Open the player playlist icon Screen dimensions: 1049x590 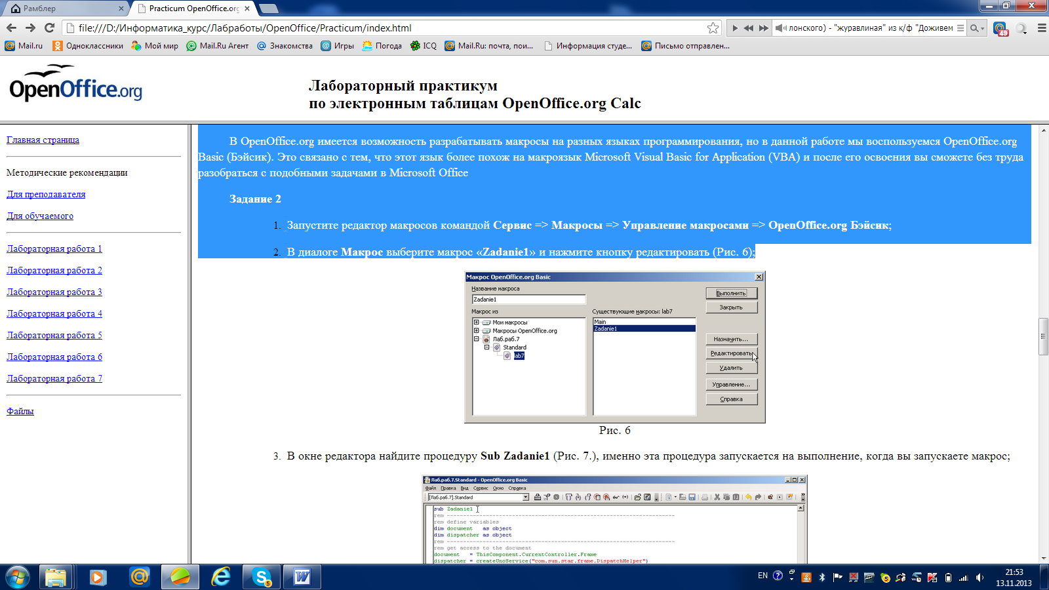click(960, 28)
